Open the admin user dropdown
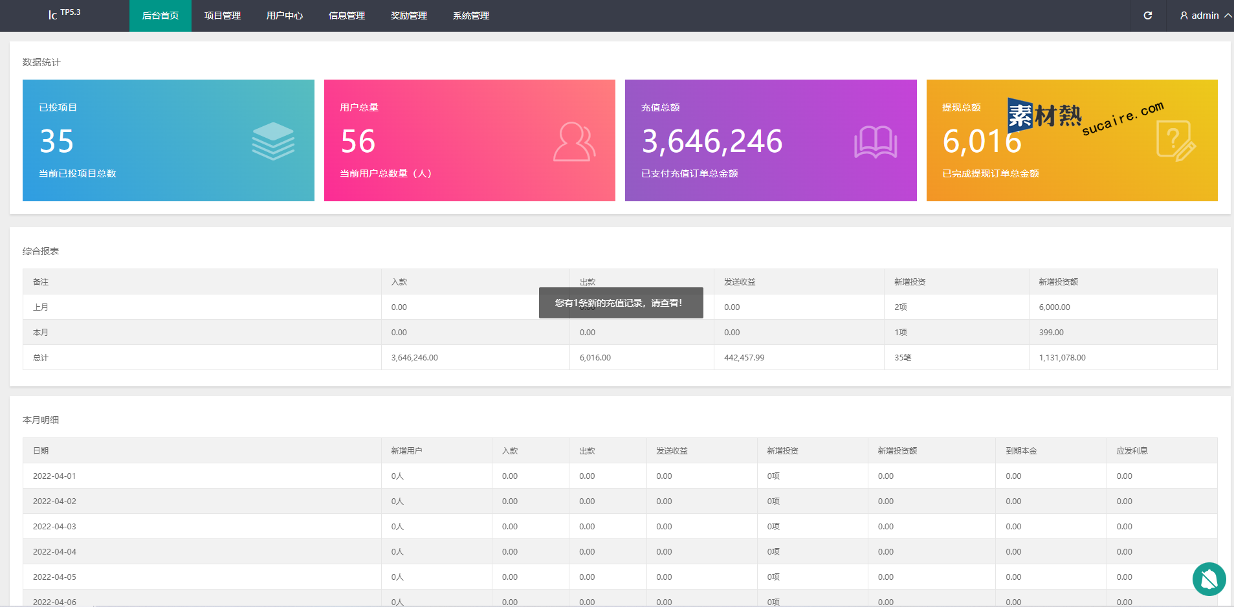The image size is (1234, 607). 1205,16
